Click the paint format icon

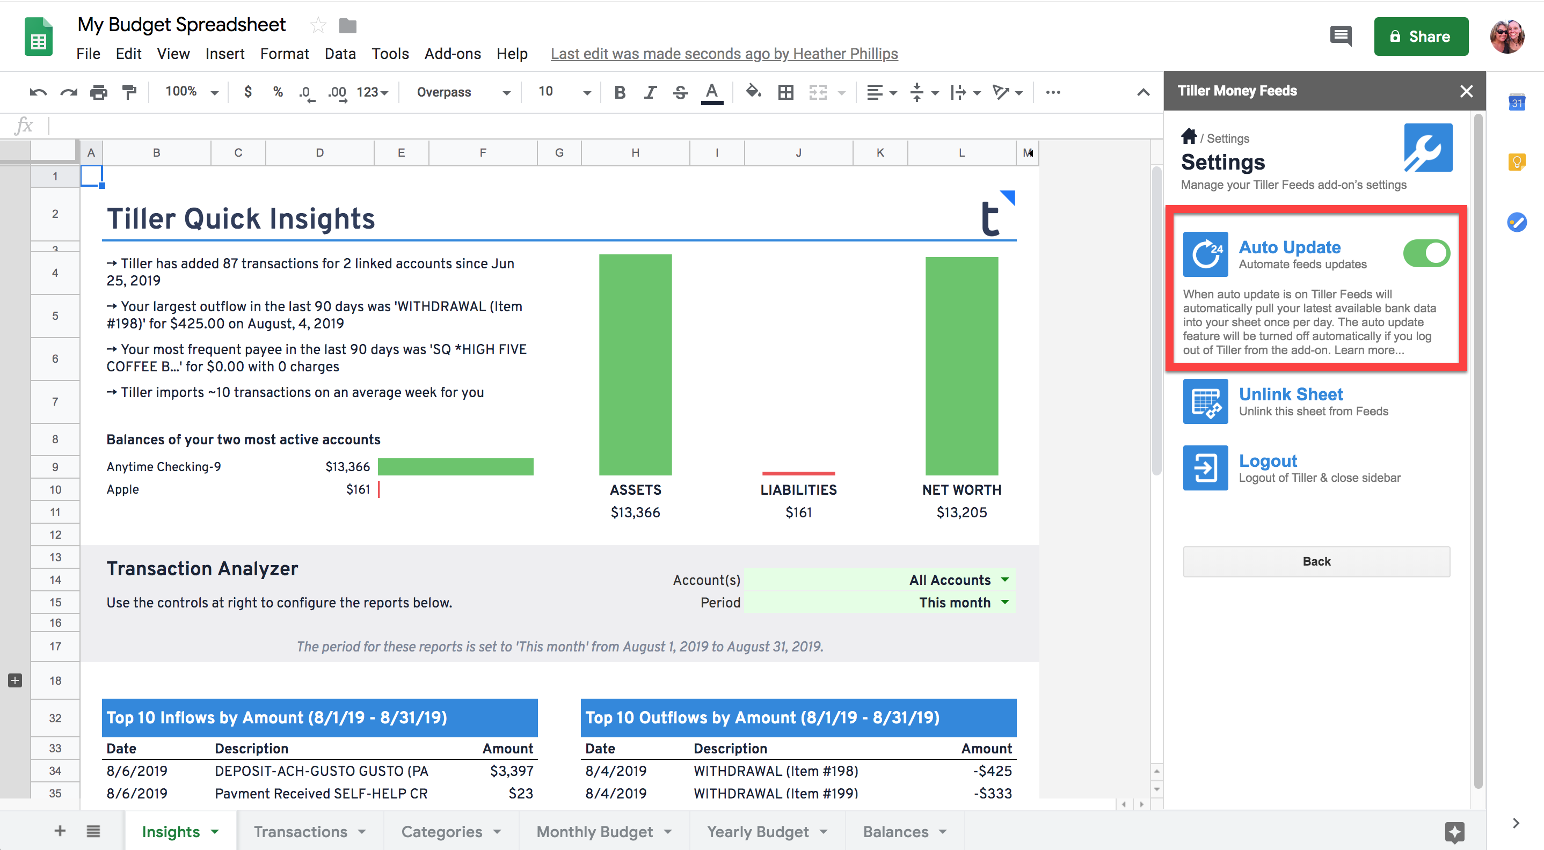pyautogui.click(x=129, y=92)
